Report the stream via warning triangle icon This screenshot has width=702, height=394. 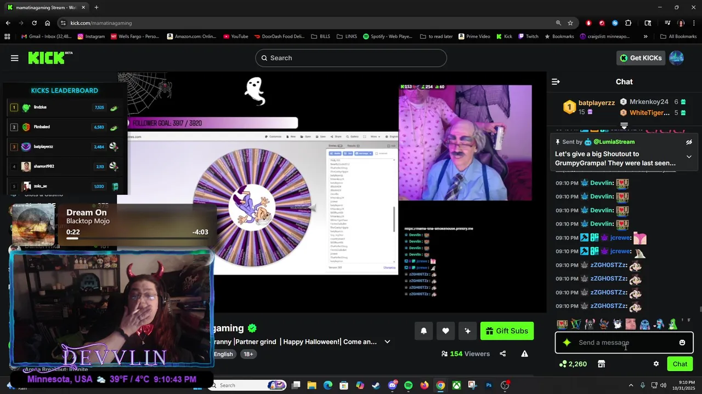524,354
